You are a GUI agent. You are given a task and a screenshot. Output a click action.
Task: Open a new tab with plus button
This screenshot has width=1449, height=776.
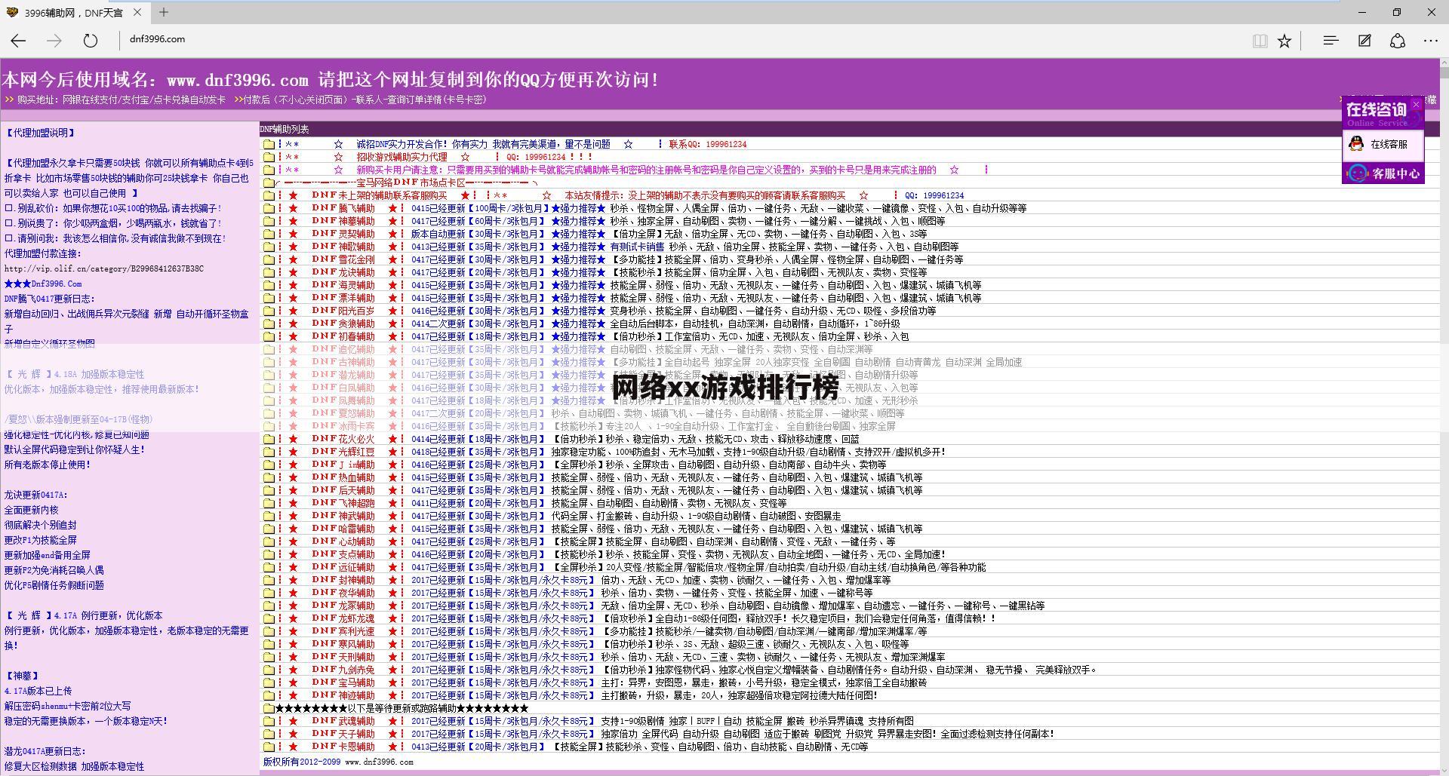click(164, 12)
